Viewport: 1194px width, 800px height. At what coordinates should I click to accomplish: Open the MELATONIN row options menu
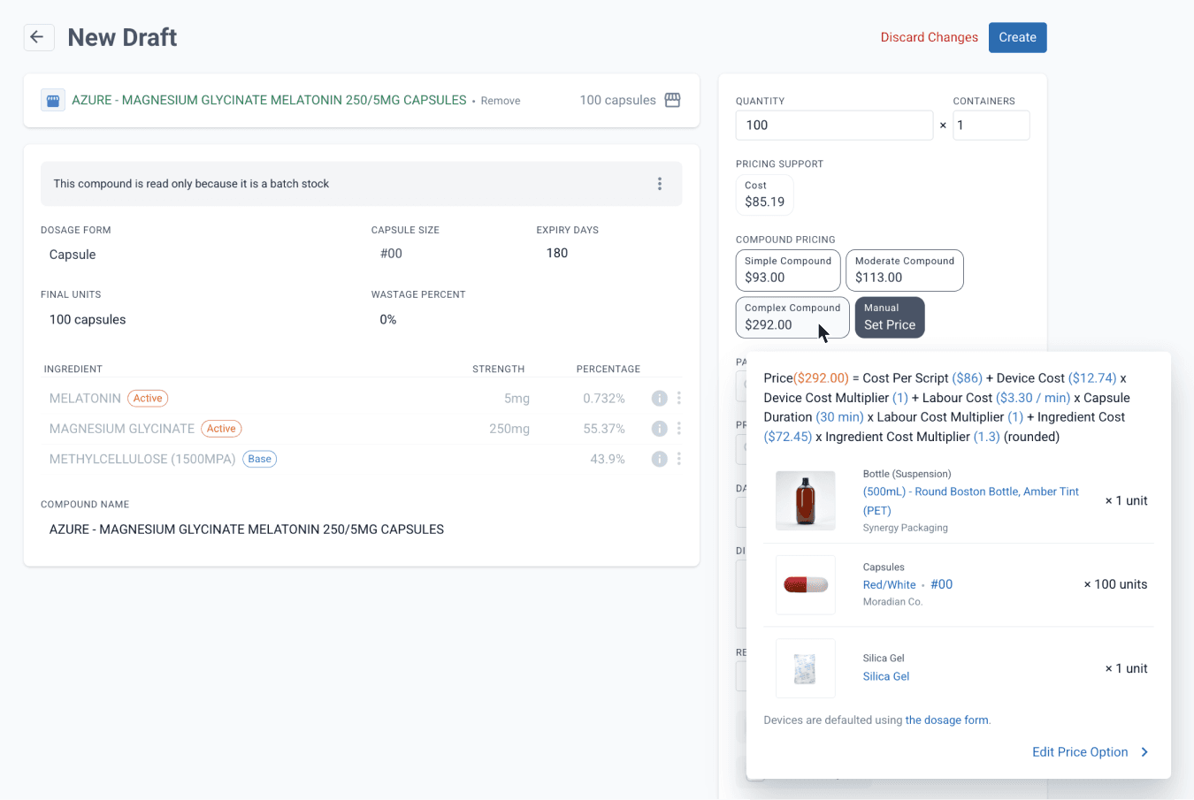coord(679,399)
